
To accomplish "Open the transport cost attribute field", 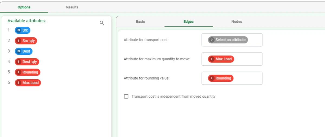I will [232, 40].
